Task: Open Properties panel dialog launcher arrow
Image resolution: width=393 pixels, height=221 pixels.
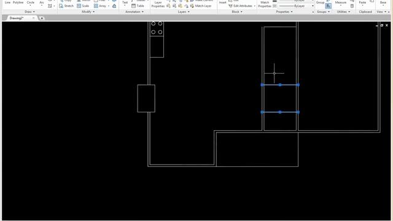Action: [x=313, y=12]
